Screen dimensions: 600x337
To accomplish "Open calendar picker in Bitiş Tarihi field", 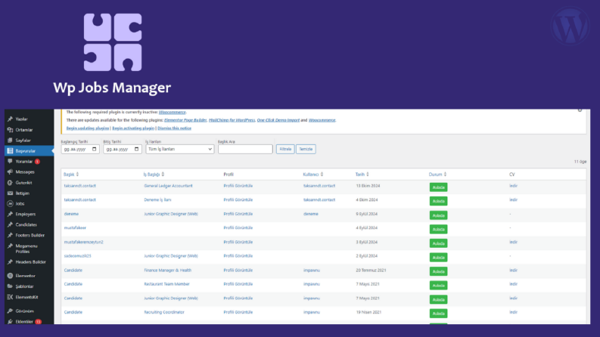I will [136, 149].
